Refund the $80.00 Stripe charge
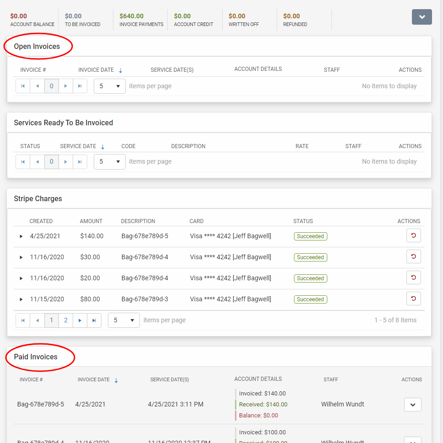This screenshot has width=443, height=443. point(413,299)
